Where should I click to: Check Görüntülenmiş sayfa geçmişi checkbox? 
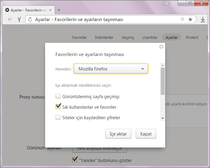click(x=58, y=96)
